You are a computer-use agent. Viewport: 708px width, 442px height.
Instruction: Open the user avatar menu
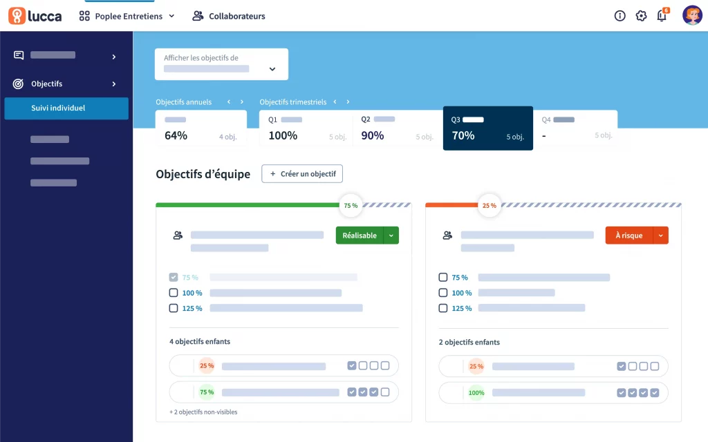[x=692, y=15]
